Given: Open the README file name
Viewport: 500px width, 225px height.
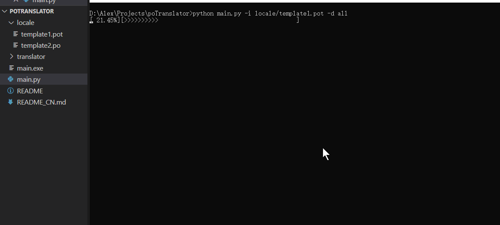Looking at the screenshot, I should pos(30,91).
